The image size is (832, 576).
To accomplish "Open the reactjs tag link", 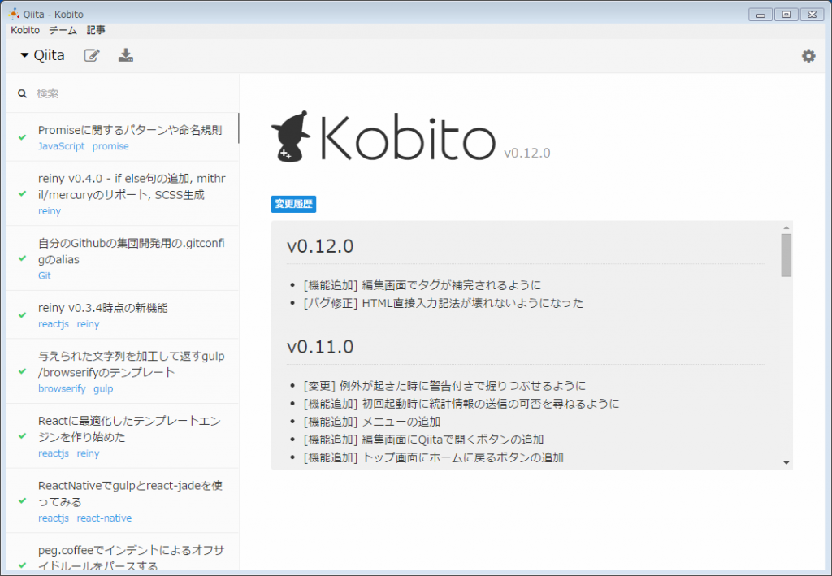I will tap(53, 323).
